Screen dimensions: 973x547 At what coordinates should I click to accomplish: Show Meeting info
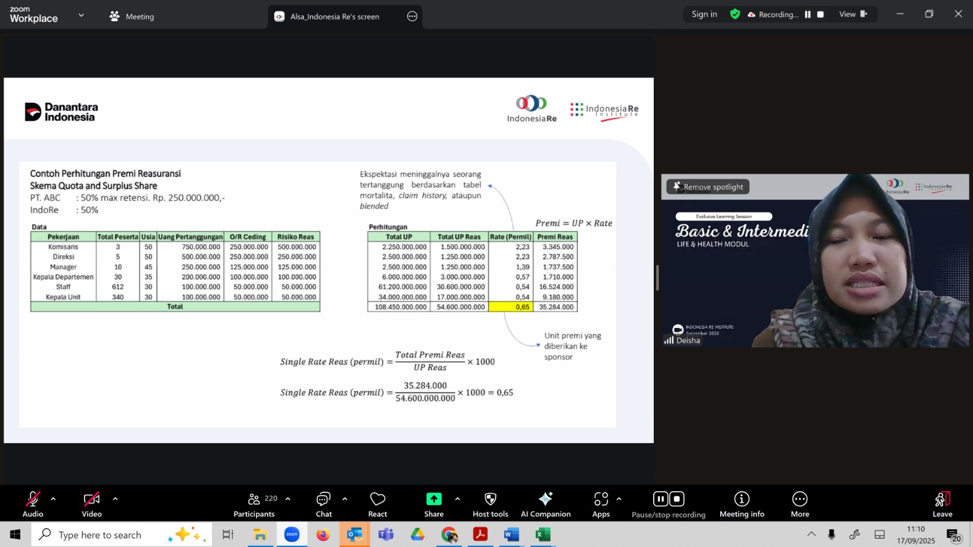[741, 504]
